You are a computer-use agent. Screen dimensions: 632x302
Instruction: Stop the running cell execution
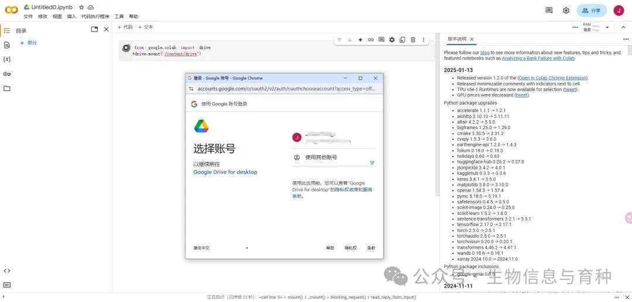click(126, 48)
